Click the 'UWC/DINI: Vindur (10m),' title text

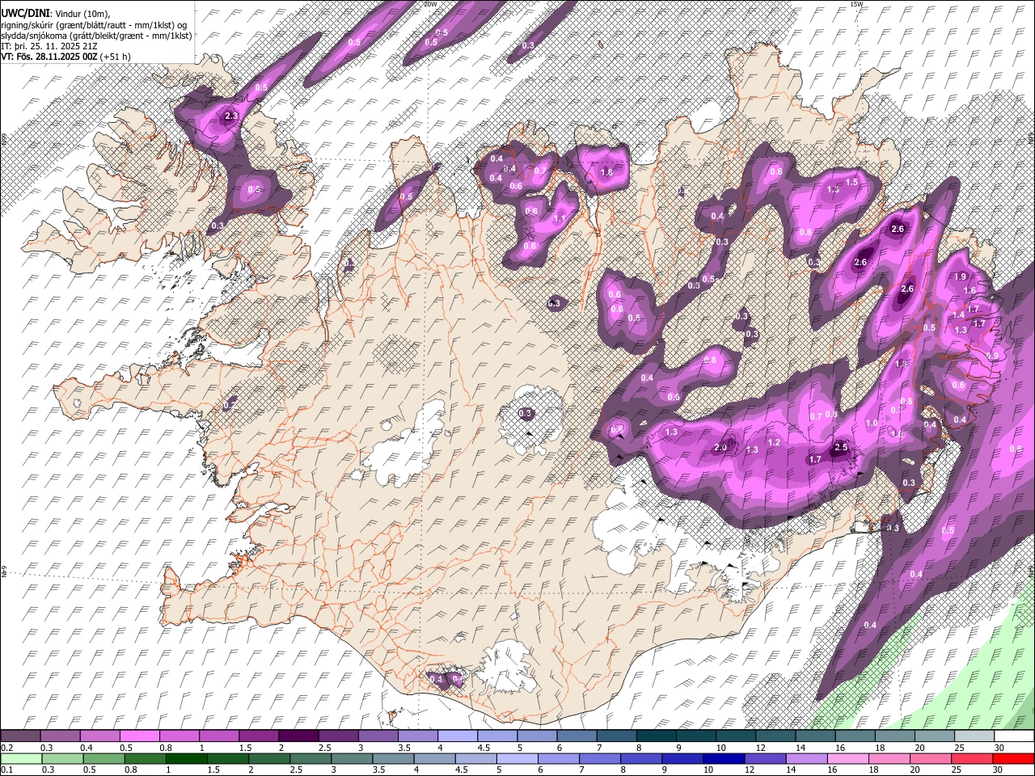(x=56, y=13)
